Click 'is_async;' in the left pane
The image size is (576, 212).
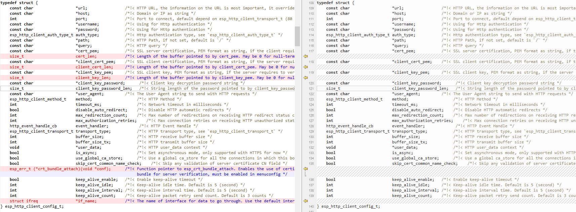point(86,153)
